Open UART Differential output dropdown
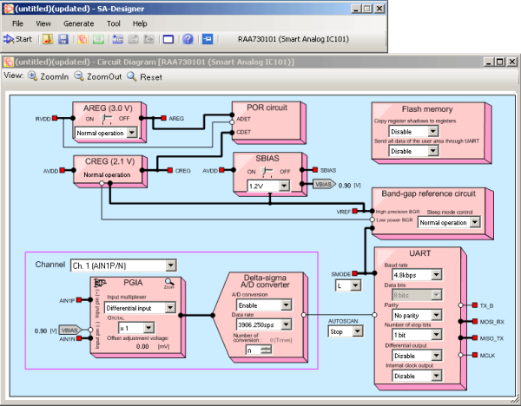 pos(417,356)
